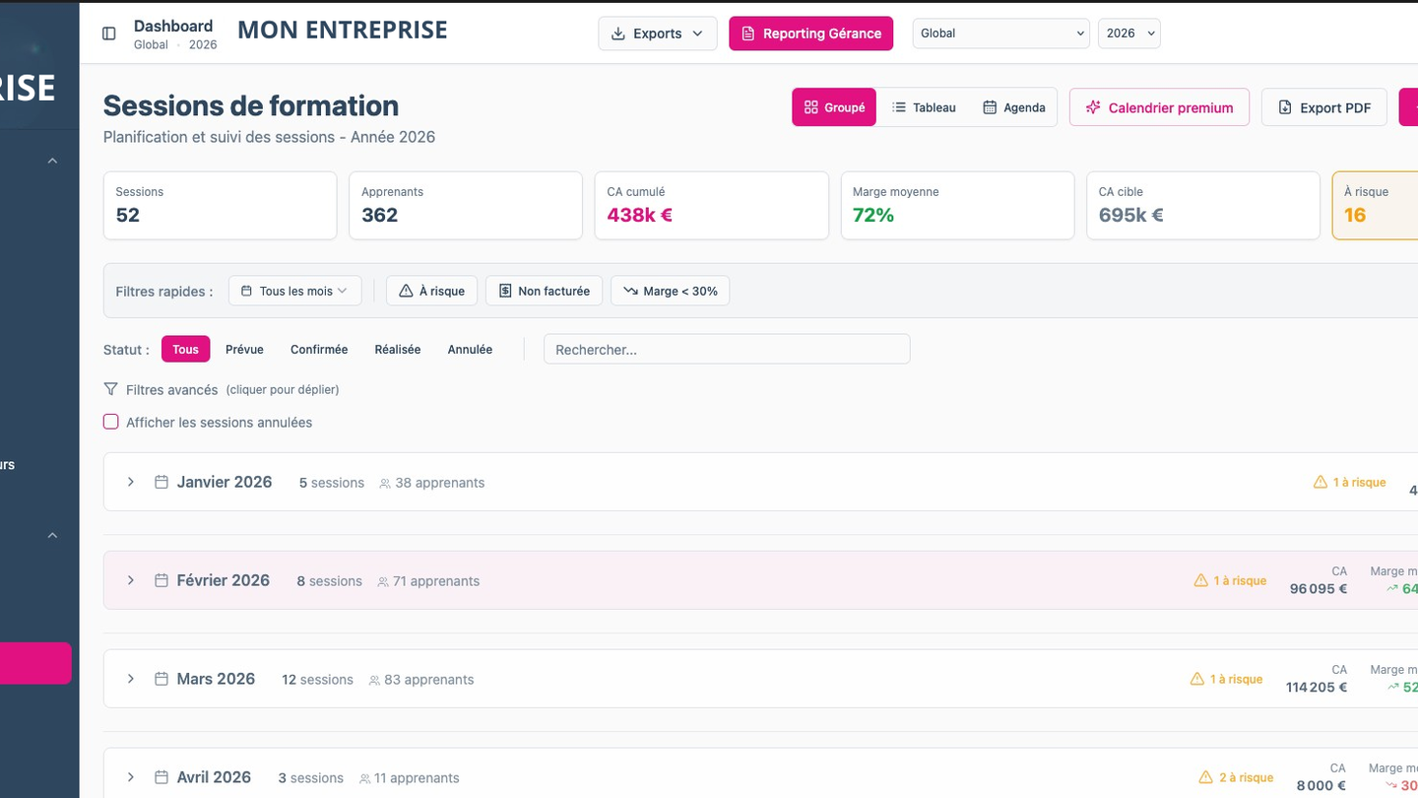The image size is (1418, 798).
Task: Switch to Groupé view
Action: (834, 107)
